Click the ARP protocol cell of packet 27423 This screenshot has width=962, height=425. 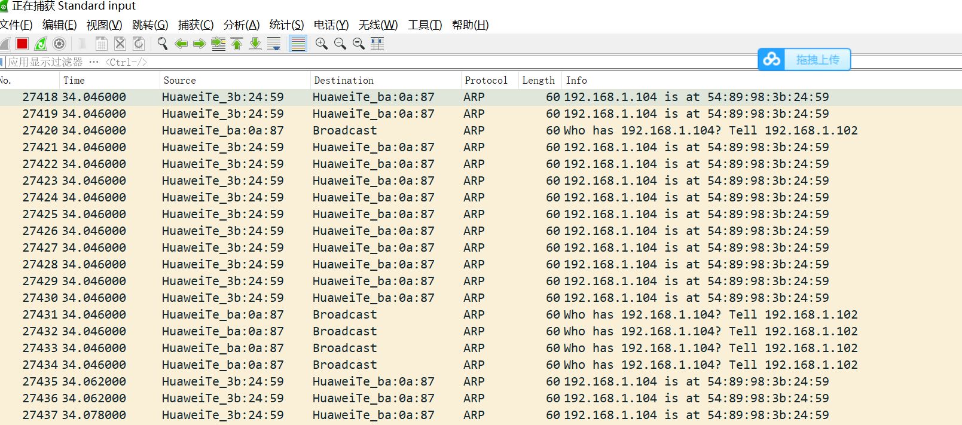point(474,181)
